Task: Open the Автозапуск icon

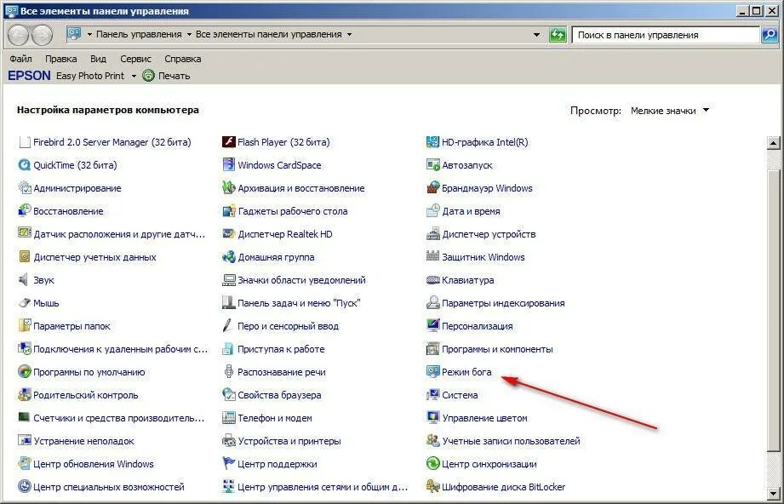Action: (x=432, y=165)
